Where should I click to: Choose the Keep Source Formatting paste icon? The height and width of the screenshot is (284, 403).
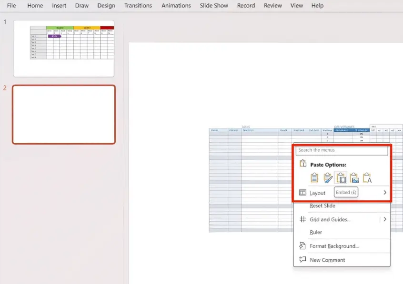point(328,177)
